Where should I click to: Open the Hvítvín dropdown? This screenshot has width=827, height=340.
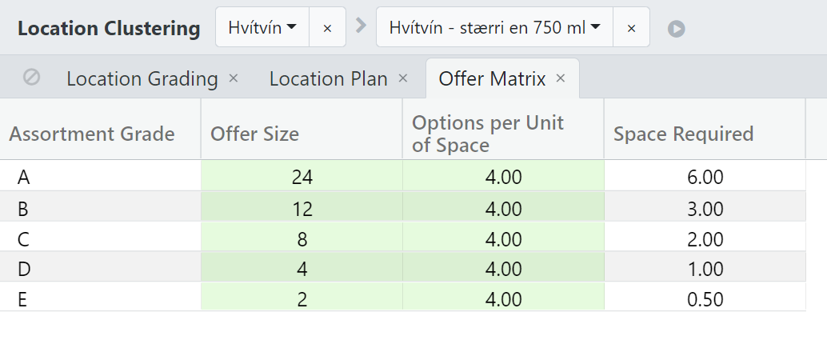tap(262, 27)
